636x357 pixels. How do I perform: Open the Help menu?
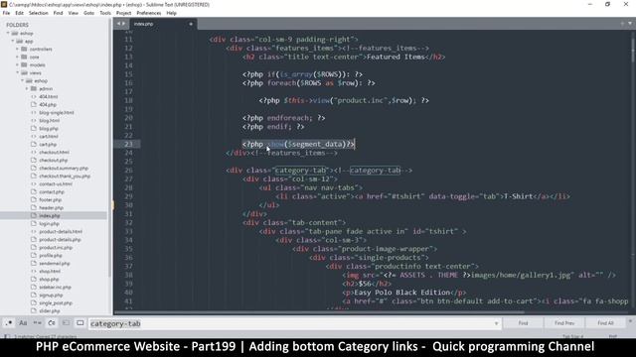coord(171,13)
